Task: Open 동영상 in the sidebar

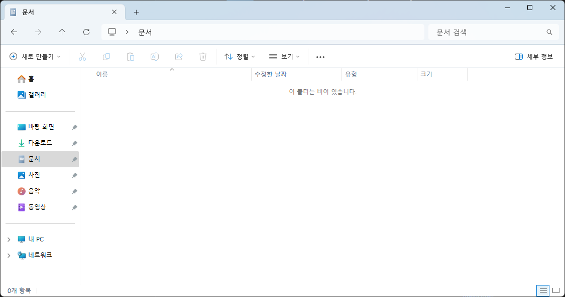Action: click(x=40, y=207)
